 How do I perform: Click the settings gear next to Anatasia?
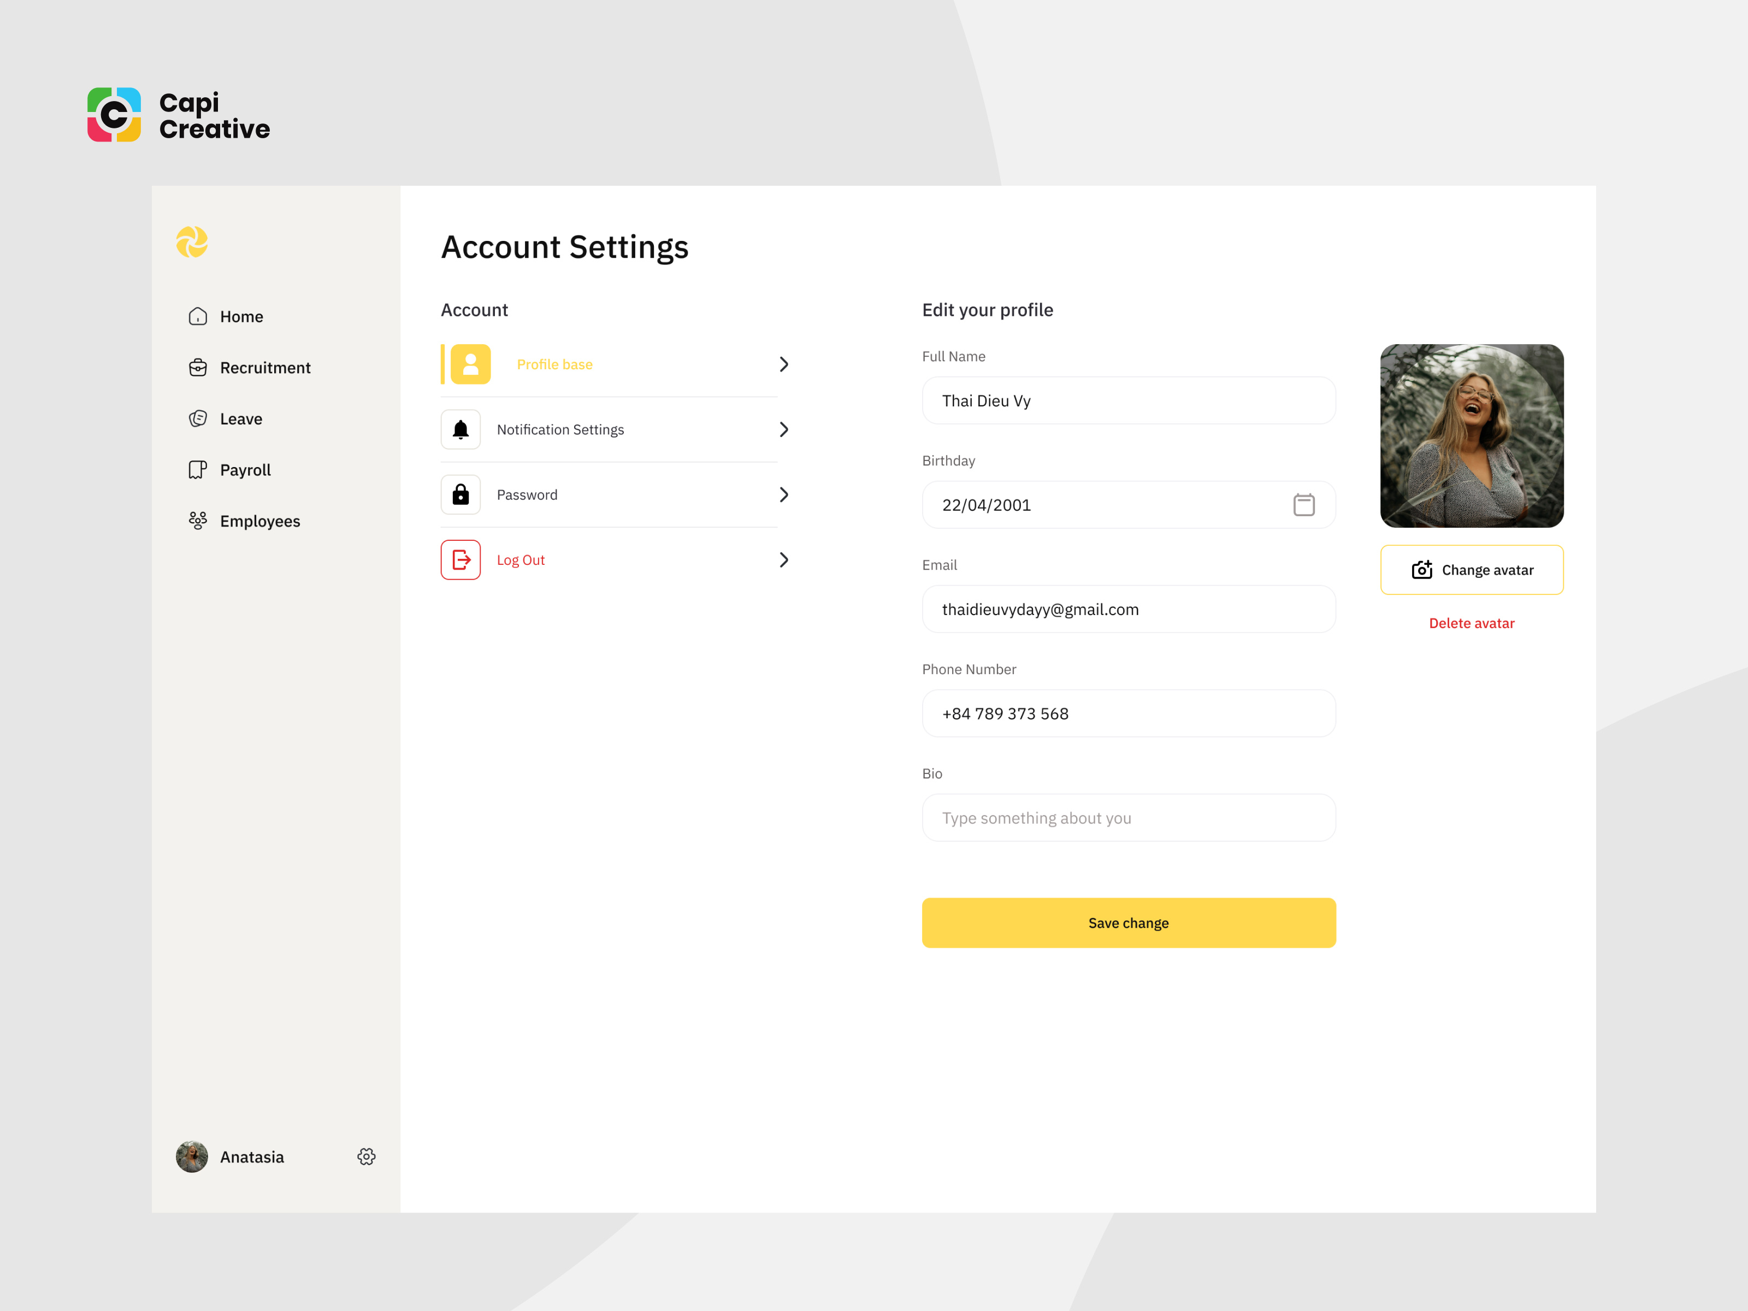[366, 1157]
